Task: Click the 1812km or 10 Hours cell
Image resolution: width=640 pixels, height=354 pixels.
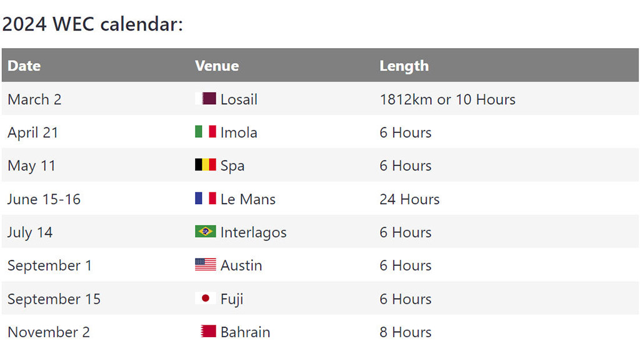Action: click(447, 99)
